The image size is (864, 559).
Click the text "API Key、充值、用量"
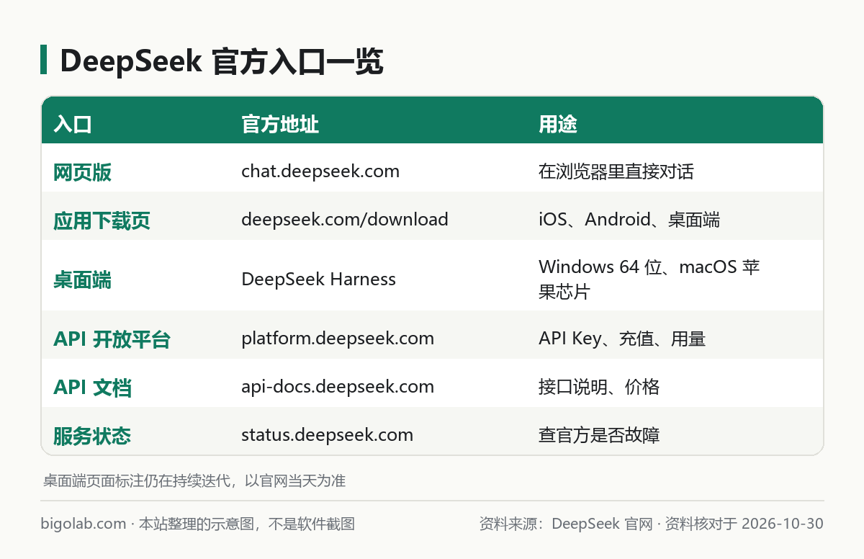click(x=622, y=339)
